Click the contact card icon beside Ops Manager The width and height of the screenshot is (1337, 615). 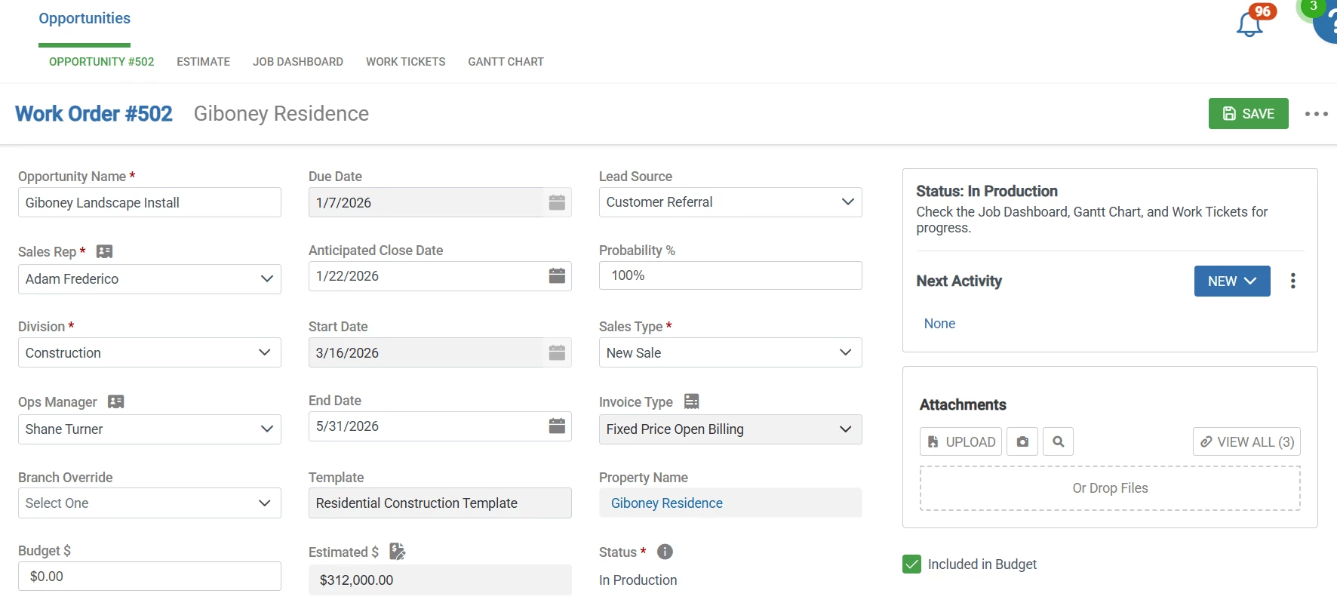pos(115,401)
